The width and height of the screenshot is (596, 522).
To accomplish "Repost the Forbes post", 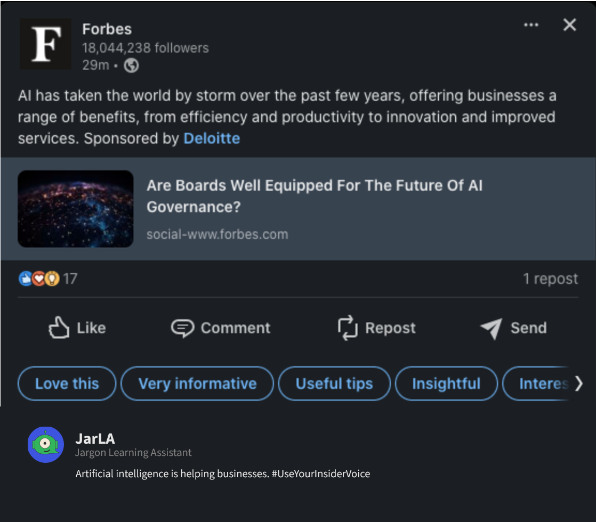I will click(x=377, y=328).
